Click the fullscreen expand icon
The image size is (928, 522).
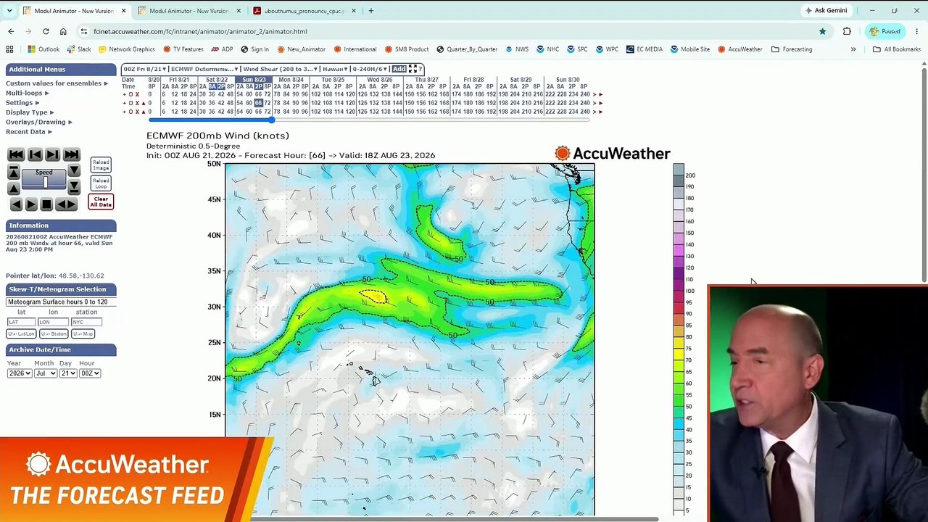coord(413,69)
